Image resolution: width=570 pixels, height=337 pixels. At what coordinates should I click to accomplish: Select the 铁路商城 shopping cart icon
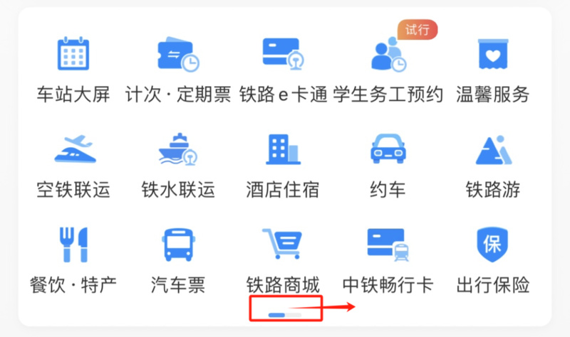(282, 243)
